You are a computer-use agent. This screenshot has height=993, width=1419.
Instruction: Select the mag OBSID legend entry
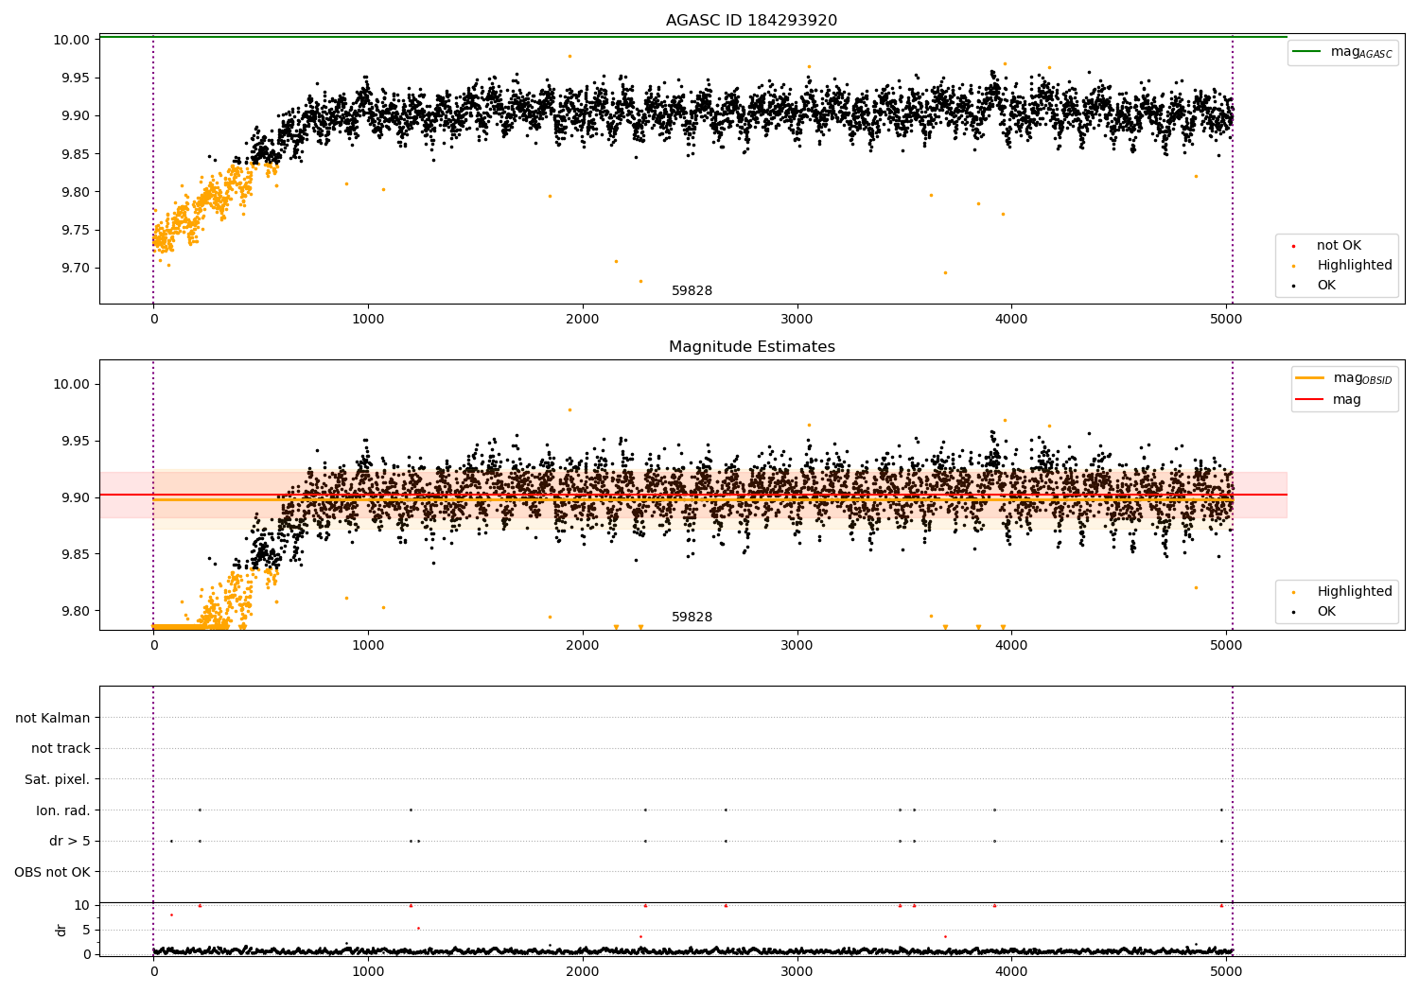[x=1344, y=378]
